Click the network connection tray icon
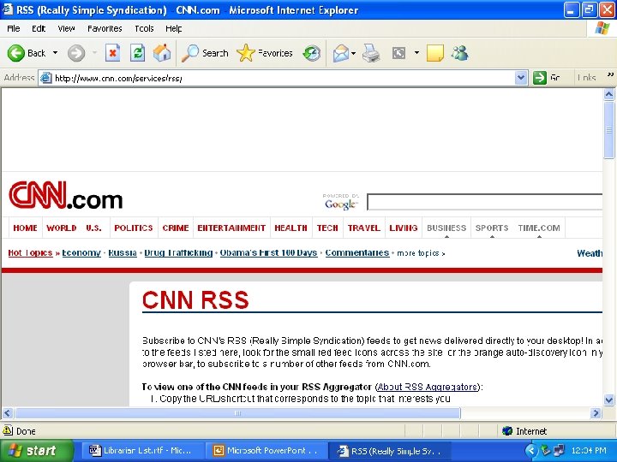The image size is (617, 462). point(559,450)
